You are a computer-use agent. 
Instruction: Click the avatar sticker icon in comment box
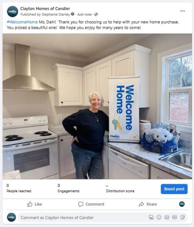151,217
